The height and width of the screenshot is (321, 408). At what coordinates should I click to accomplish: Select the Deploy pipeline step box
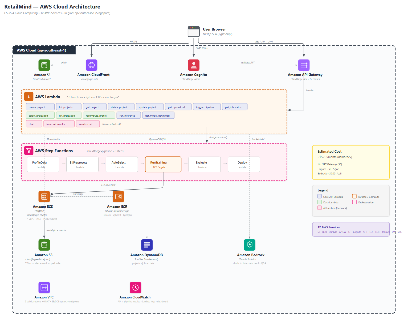coord(244,164)
